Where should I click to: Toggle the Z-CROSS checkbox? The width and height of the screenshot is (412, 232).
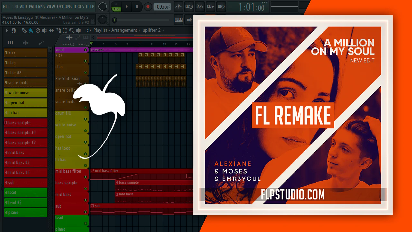coord(72,44)
